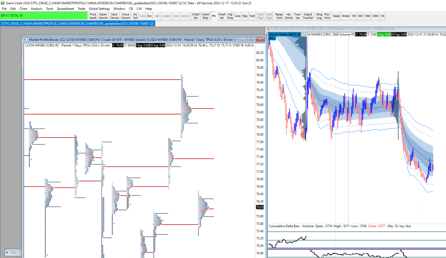This screenshot has height=258, width=446.
Task: Click the <<|>> bar spacing button
Action: pyautogui.click(x=167, y=16)
